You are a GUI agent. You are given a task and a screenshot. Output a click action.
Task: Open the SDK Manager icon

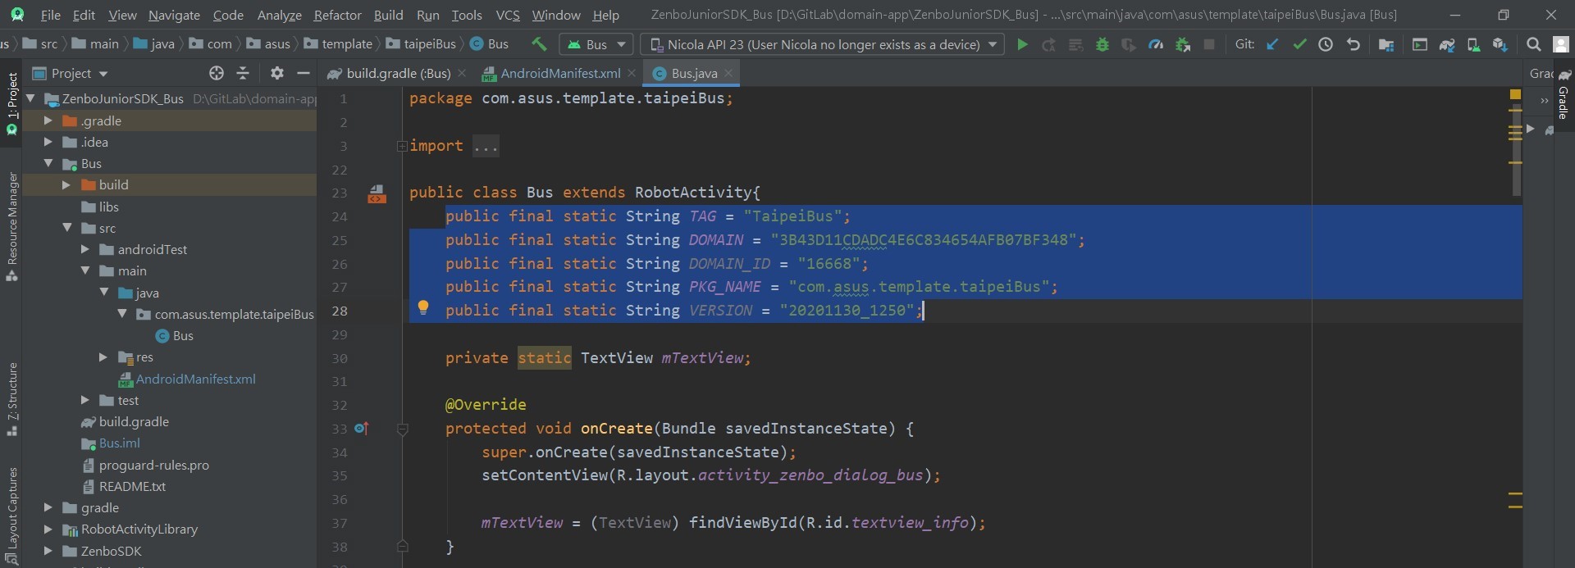1500,44
